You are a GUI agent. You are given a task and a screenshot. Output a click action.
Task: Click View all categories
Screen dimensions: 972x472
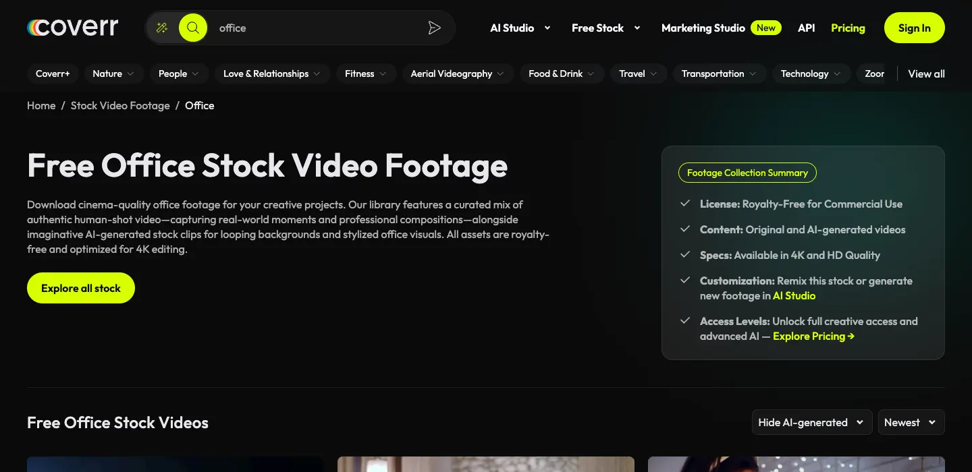[926, 73]
